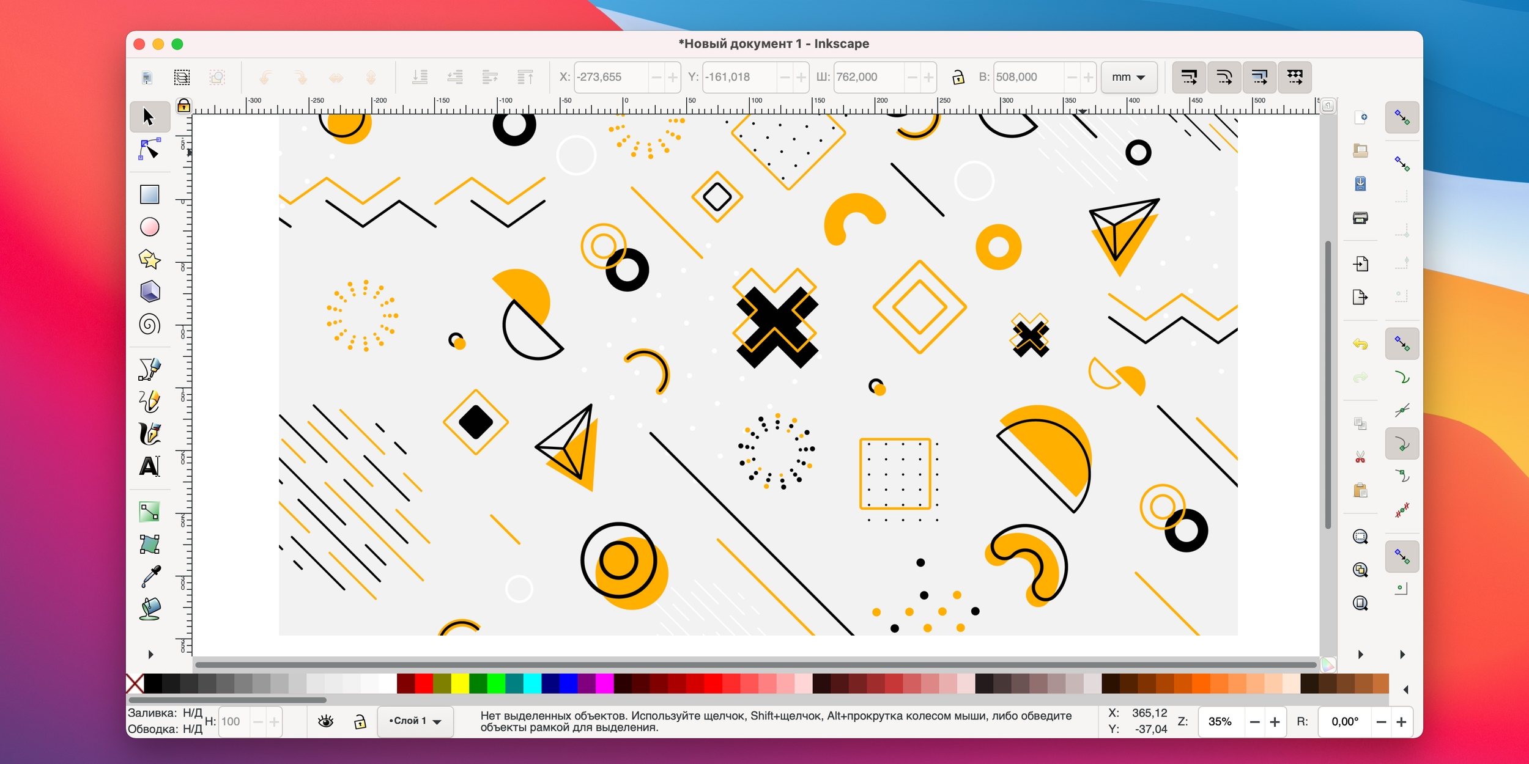Save the document
This screenshot has width=1529, height=764.
point(1360,183)
